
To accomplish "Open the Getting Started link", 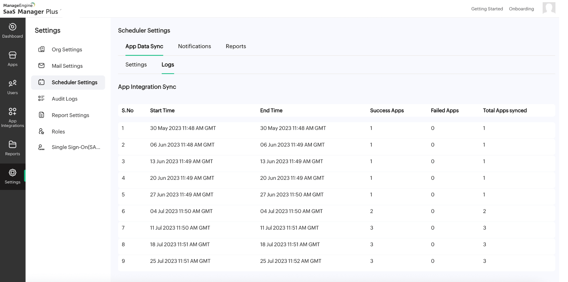I will [487, 9].
